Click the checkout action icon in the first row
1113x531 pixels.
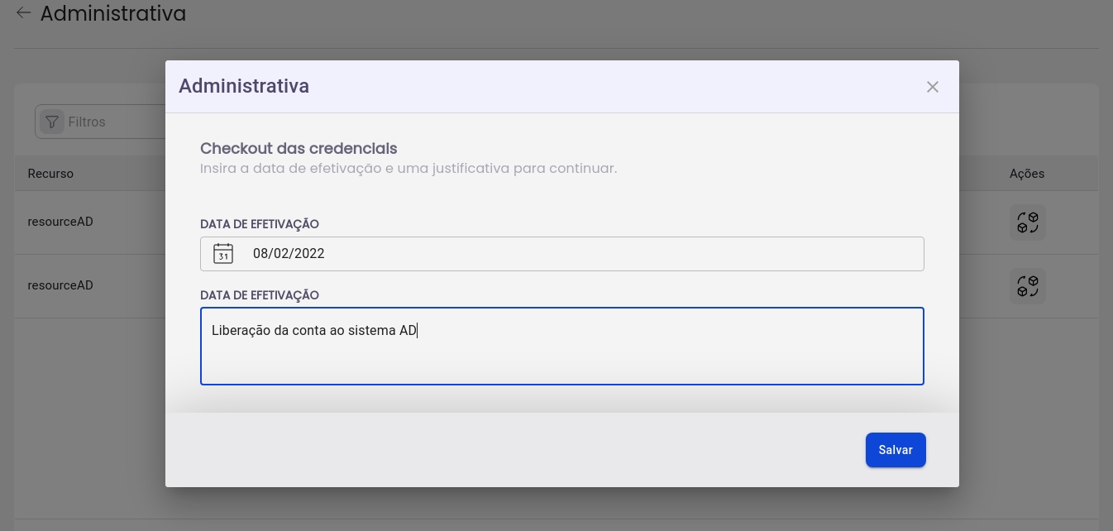click(x=1027, y=222)
